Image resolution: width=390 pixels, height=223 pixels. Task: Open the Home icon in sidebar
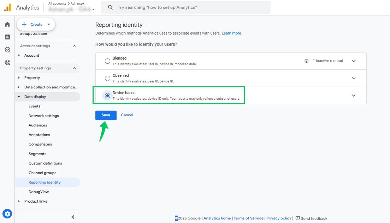click(x=7, y=24)
